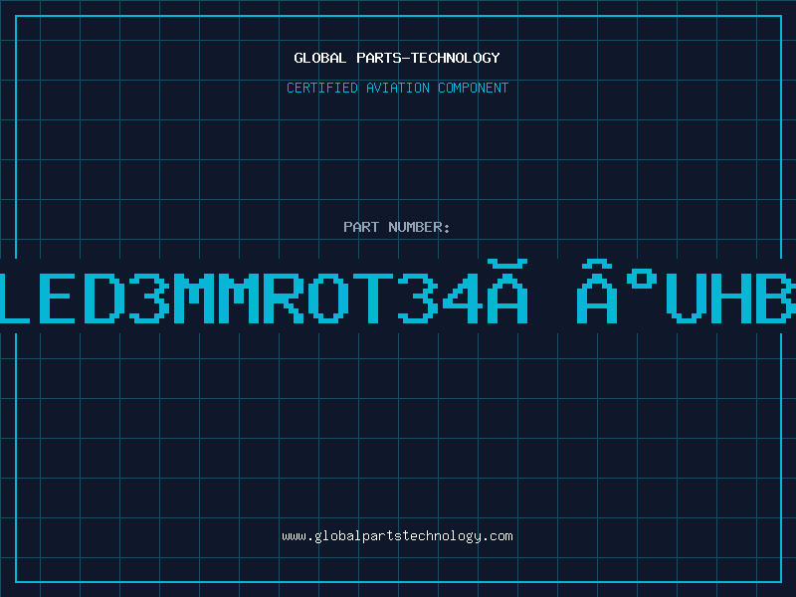Image resolution: width=796 pixels, height=597 pixels.
Task: Click the 'CERTIFIED AVIATION COMPONENT' subtitle
Action: click(x=397, y=88)
